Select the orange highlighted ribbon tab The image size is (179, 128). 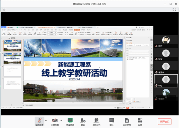[x=77, y=30]
